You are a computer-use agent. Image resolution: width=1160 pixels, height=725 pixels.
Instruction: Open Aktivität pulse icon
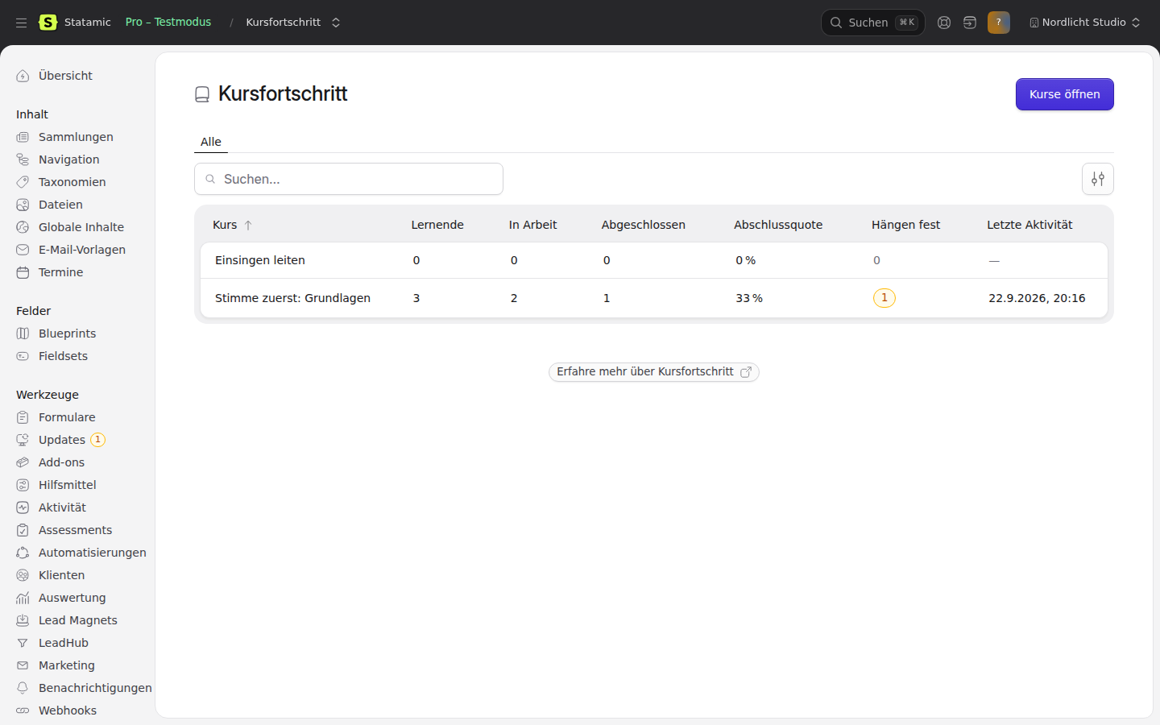23,507
